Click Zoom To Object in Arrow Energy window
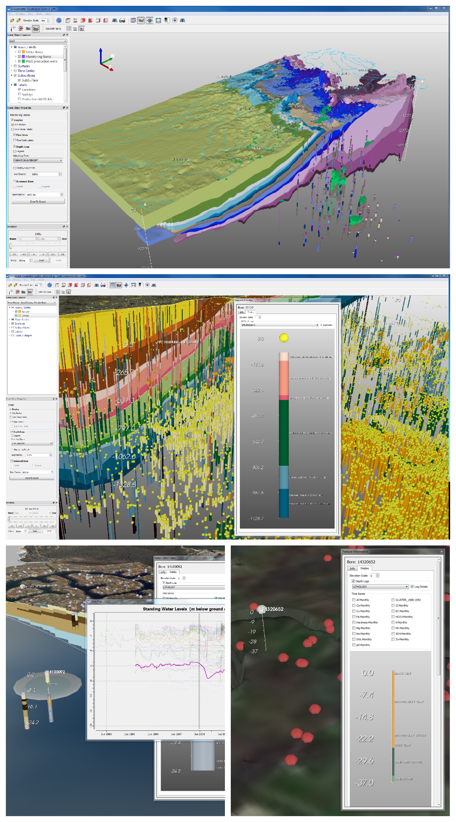The width and height of the screenshot is (456, 822). pos(32,478)
